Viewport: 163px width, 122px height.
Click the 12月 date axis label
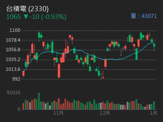tap(105, 113)
